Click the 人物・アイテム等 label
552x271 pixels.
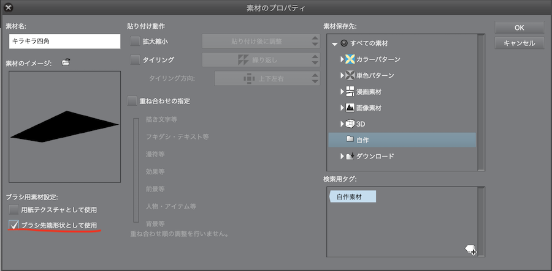tap(171, 206)
